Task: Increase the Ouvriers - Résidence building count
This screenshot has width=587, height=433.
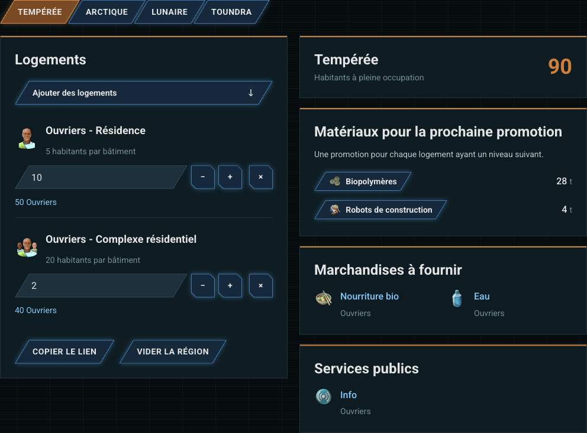Action: 230,177
